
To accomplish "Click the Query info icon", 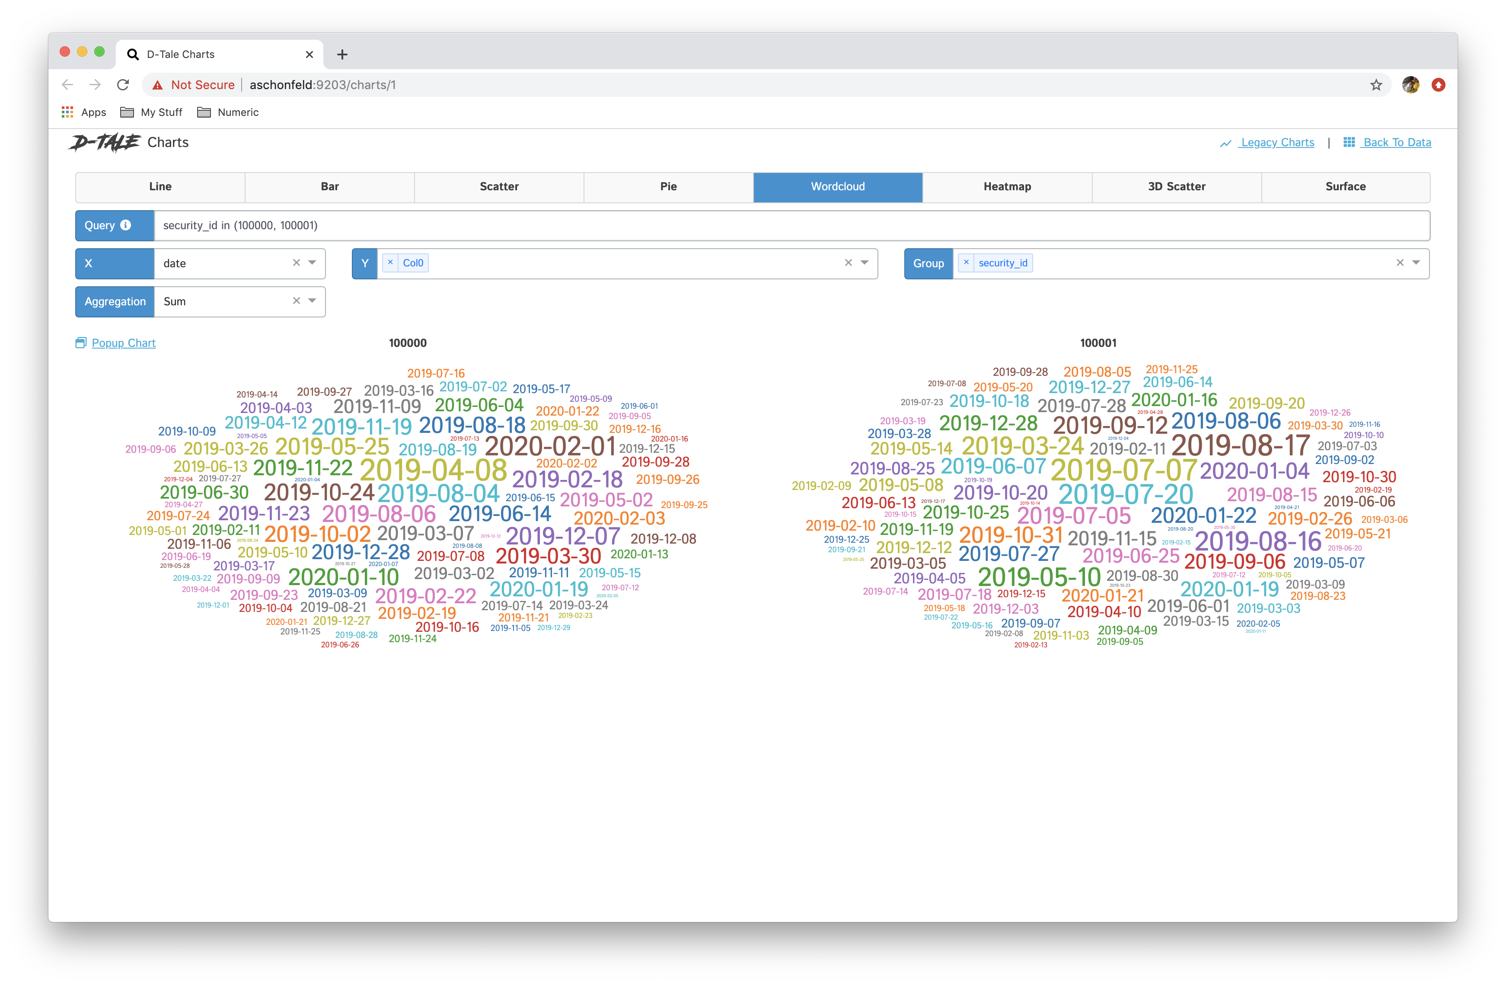I will tap(125, 225).
